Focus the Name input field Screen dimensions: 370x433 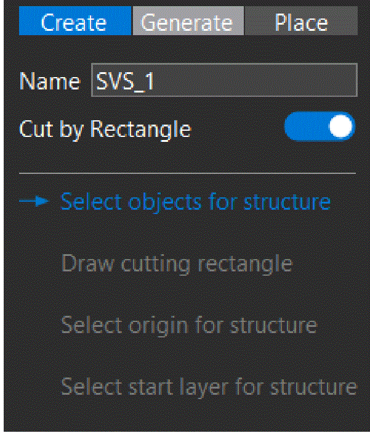pos(224,80)
